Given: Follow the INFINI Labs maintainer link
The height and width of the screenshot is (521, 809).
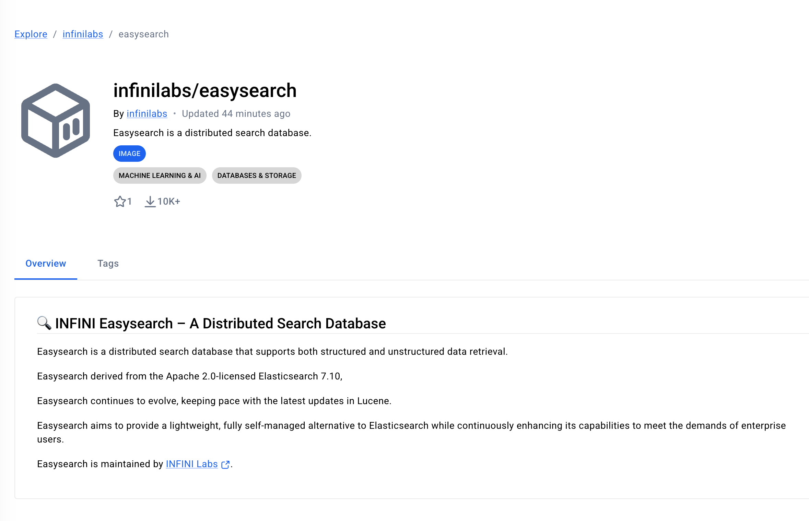Looking at the screenshot, I should click(192, 464).
